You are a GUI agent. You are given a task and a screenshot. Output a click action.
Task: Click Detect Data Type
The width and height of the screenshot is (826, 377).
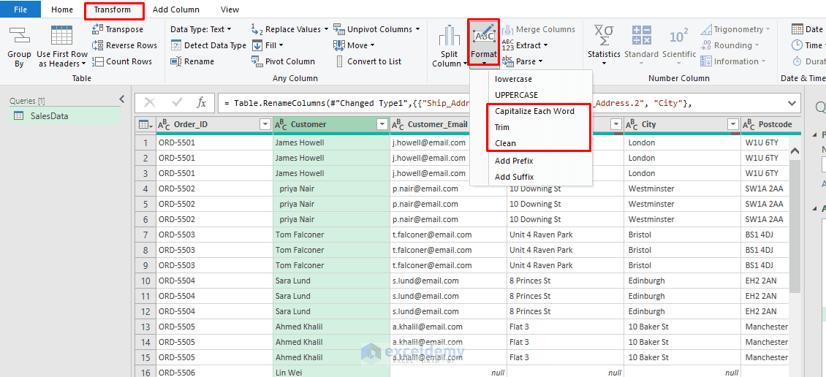pos(208,45)
